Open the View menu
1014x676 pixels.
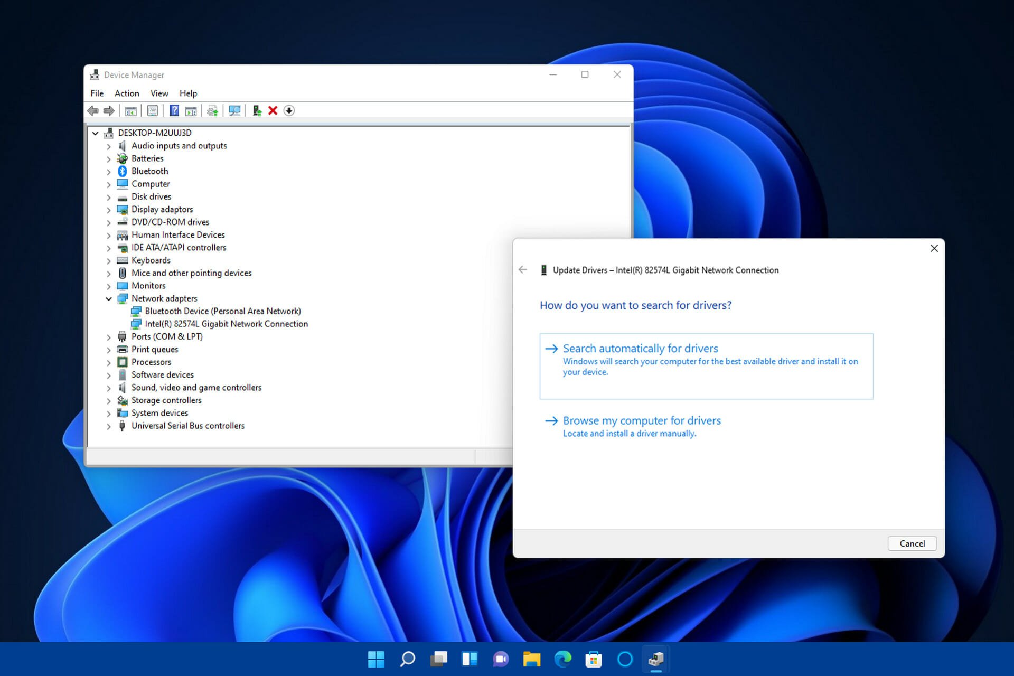click(159, 93)
